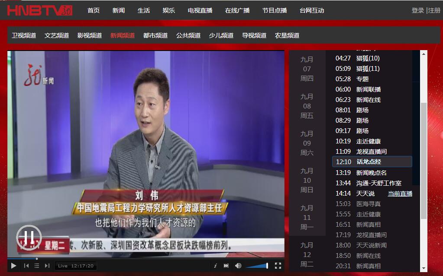The height and width of the screenshot is (276, 443).
Task: Open the 生活 menu item
Action: coord(143,10)
